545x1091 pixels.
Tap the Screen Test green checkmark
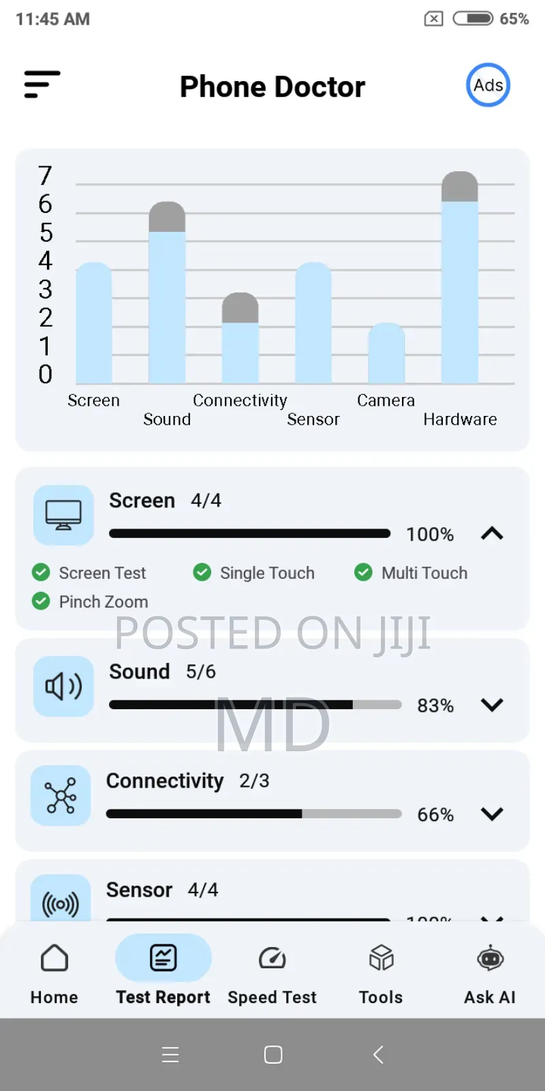(x=41, y=572)
